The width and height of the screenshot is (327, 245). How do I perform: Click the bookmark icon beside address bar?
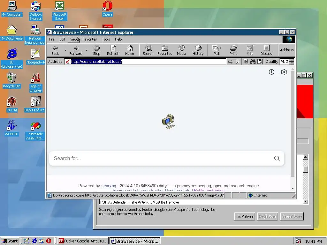pyautogui.click(x=238, y=62)
